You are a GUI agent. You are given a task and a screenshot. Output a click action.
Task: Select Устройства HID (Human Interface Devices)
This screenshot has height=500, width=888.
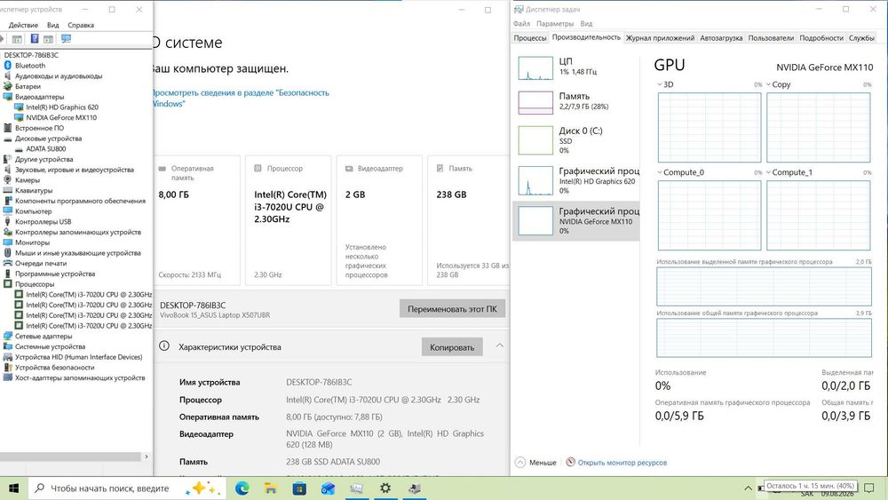coord(78,357)
